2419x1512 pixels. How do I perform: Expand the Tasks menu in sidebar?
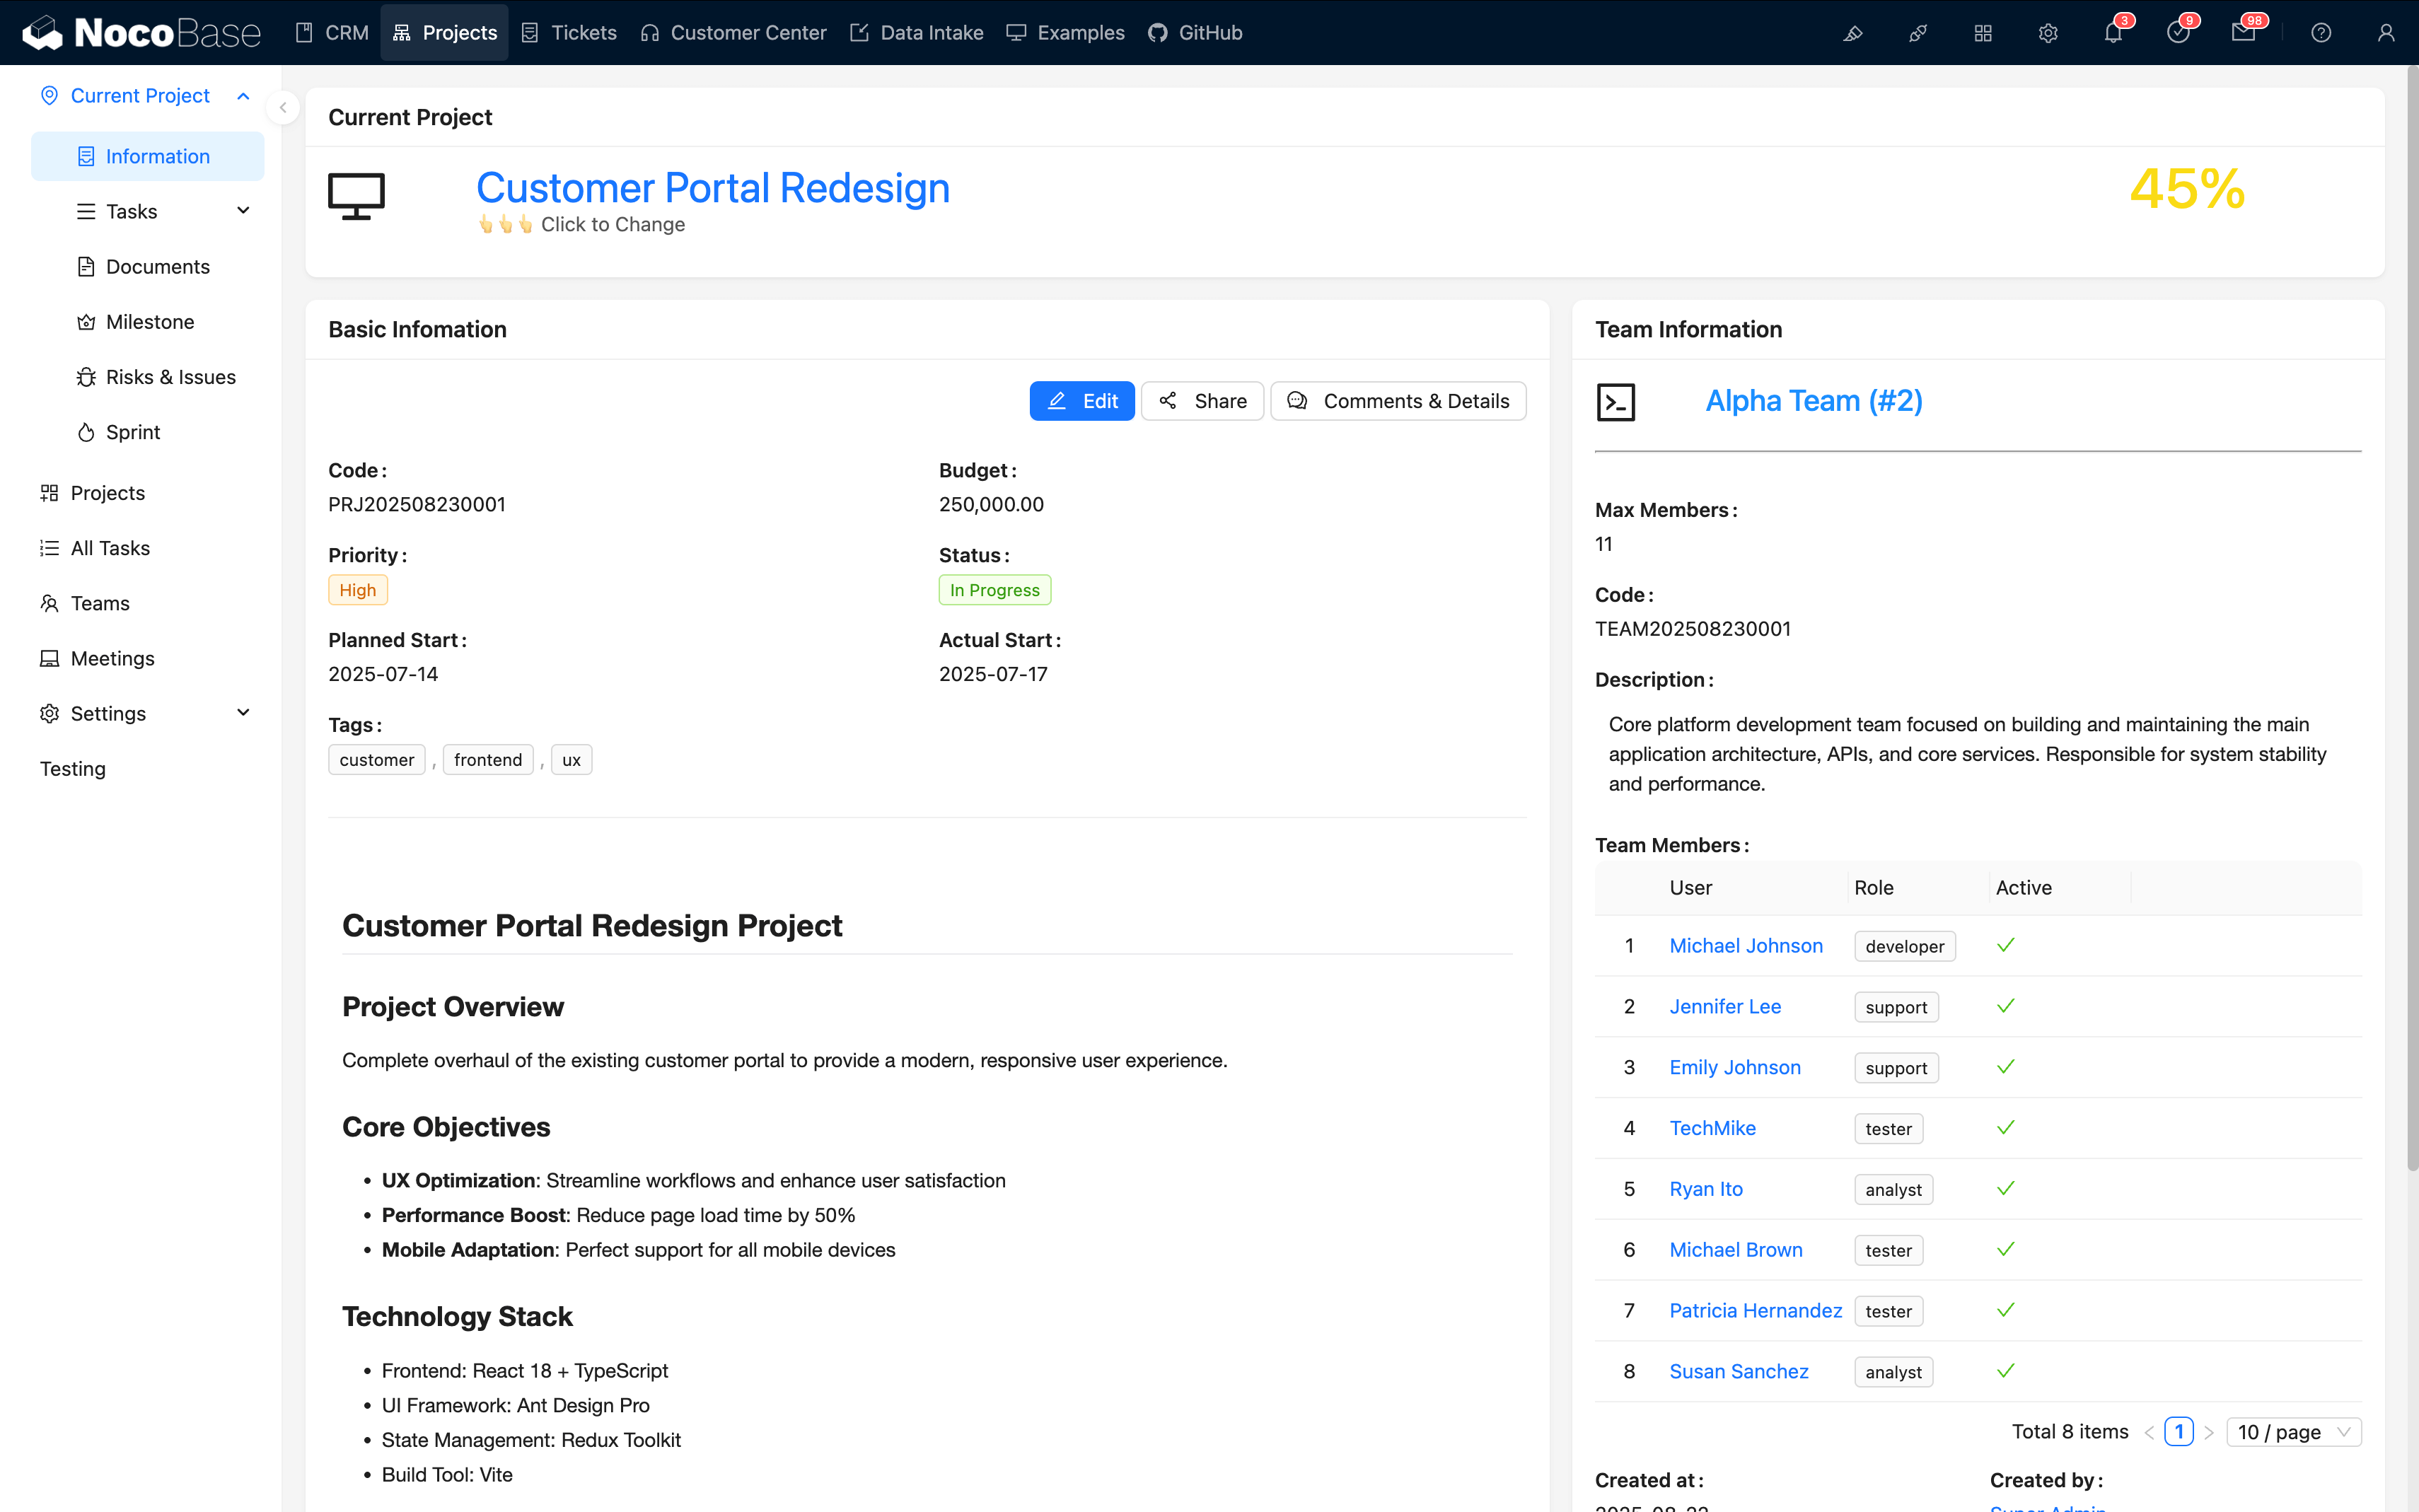243,211
